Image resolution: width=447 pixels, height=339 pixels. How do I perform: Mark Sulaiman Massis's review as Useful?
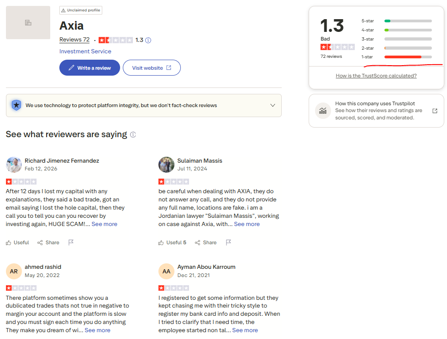tap(172, 242)
